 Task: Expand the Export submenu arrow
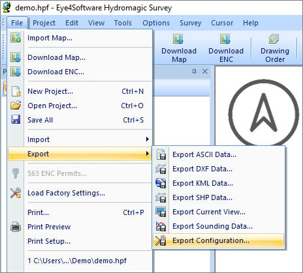[x=148, y=154]
